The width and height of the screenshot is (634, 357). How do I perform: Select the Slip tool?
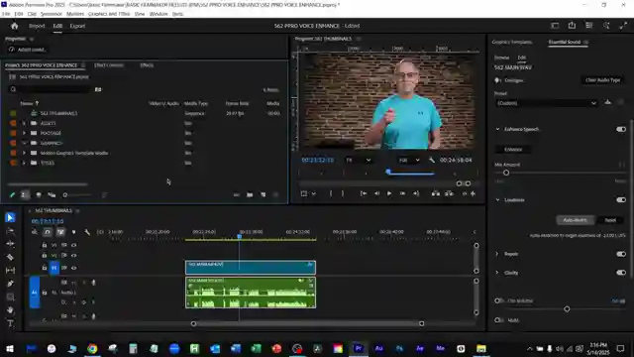pos(11,271)
